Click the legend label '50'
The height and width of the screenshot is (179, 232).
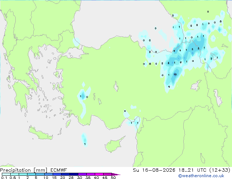pos(113,178)
